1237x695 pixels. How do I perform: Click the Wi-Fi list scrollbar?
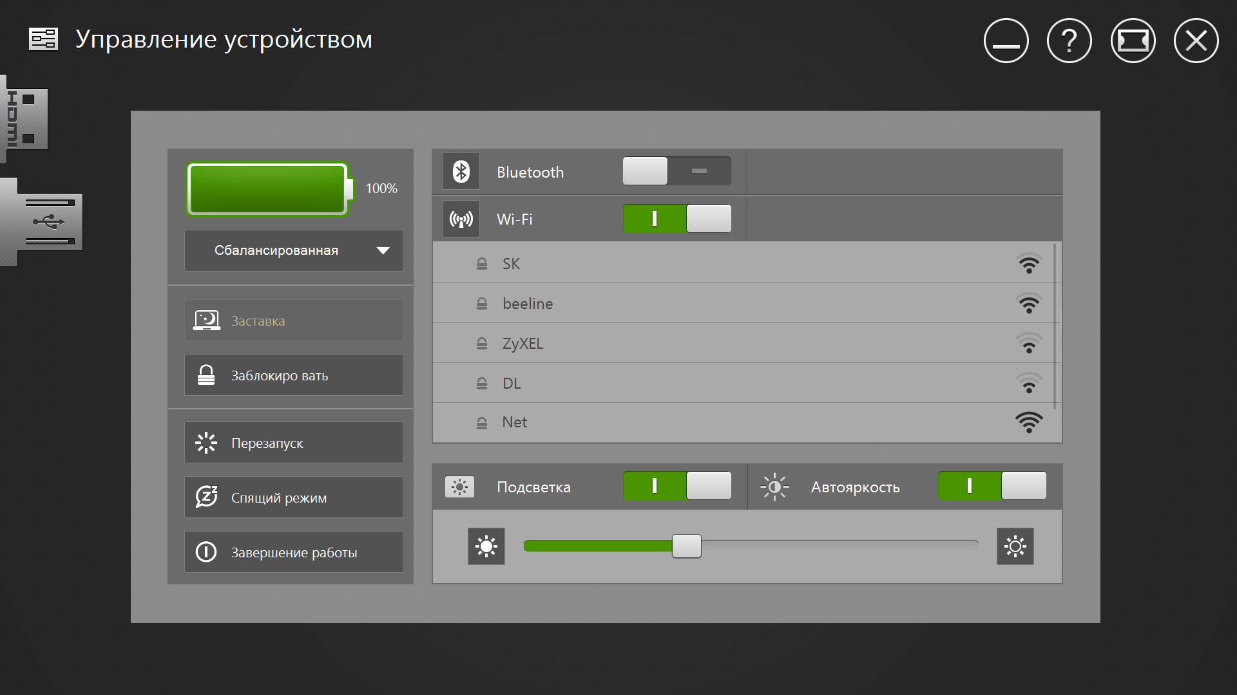coord(1055,326)
